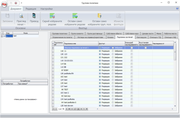Open the help icon in ribbon corner

click(x=177, y=8)
